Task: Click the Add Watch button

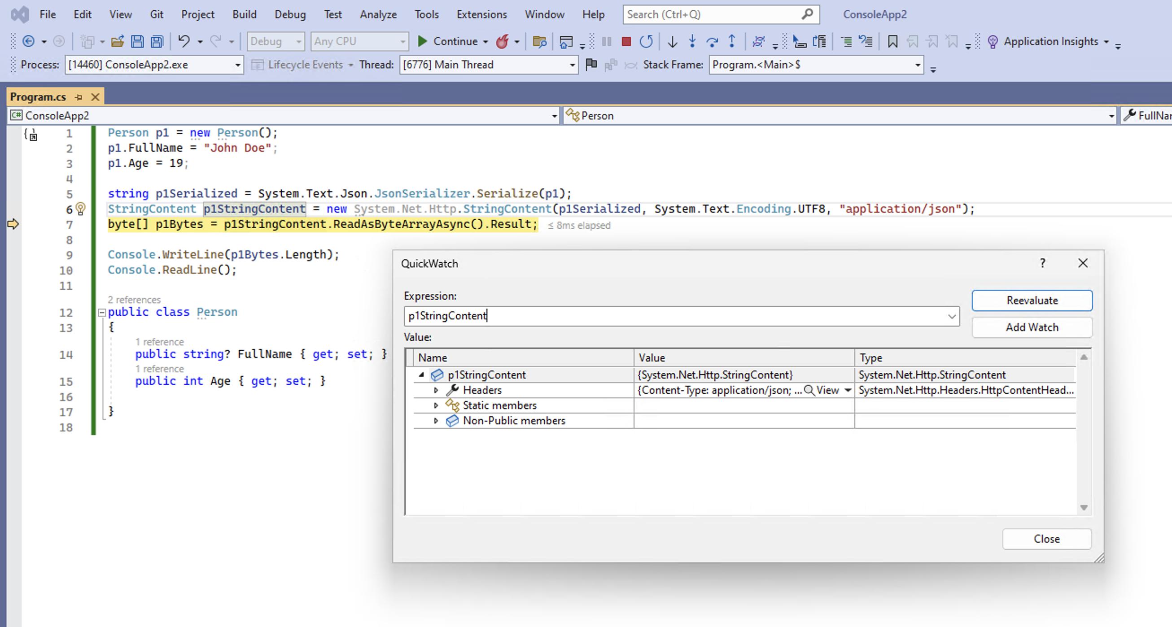Action: point(1032,327)
